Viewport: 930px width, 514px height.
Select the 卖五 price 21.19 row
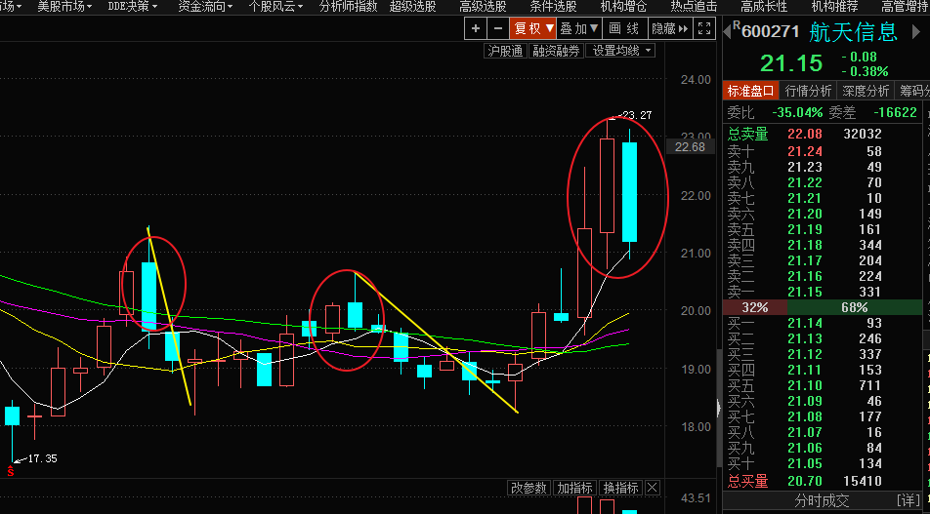(x=823, y=229)
